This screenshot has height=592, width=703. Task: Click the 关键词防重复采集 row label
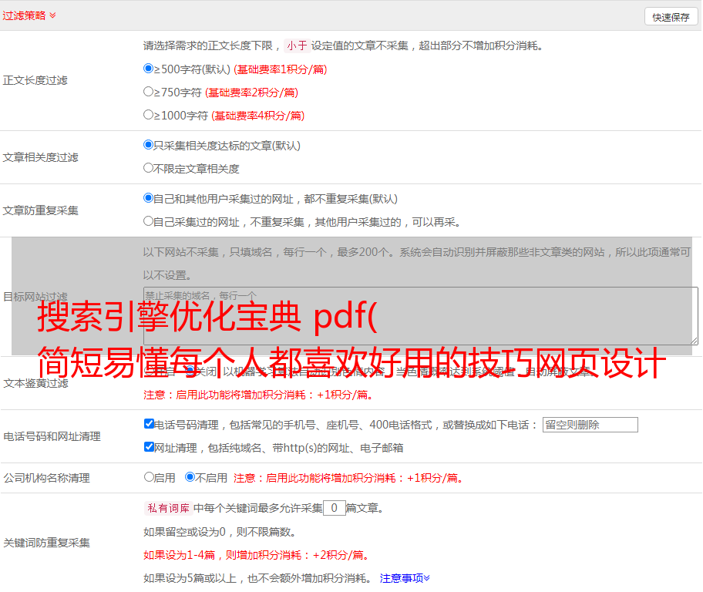[x=46, y=543]
